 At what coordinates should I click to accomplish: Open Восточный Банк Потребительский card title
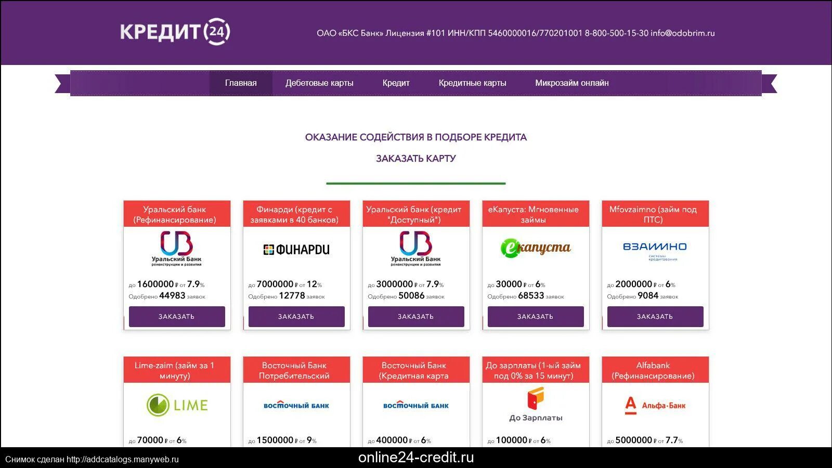[294, 371]
